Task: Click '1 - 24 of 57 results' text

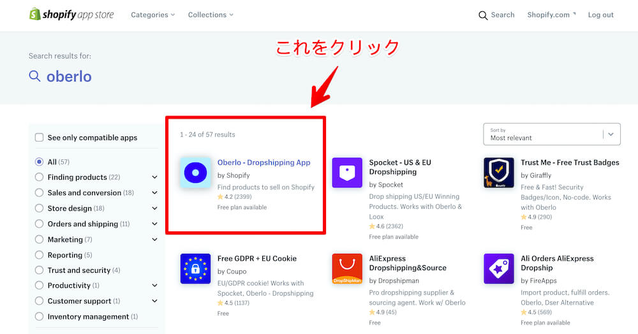Action: click(207, 134)
